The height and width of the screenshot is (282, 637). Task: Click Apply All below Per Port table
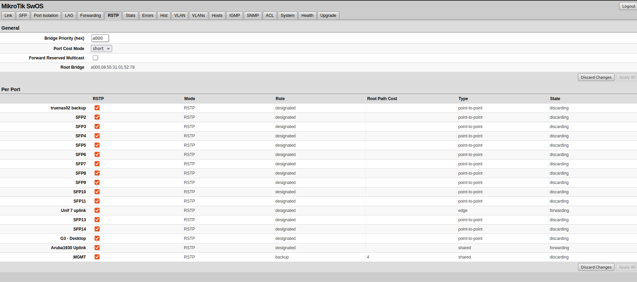(627, 267)
